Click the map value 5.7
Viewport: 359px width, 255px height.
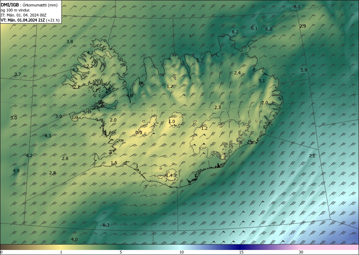coord(200,60)
